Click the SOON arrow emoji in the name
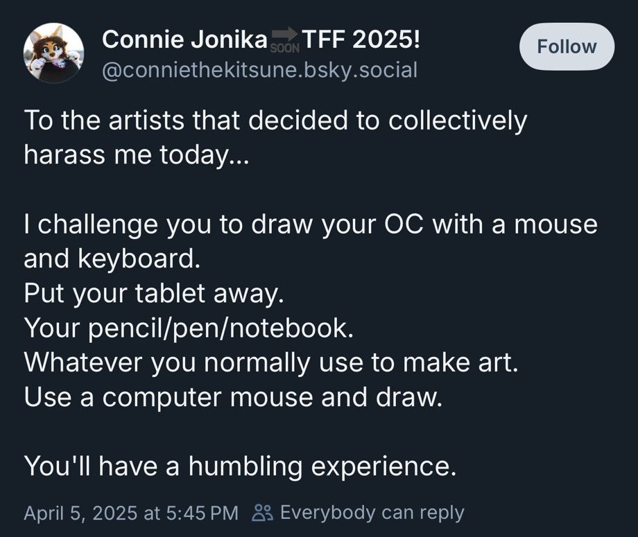Viewport: 638px width, 537px height. tap(283, 42)
